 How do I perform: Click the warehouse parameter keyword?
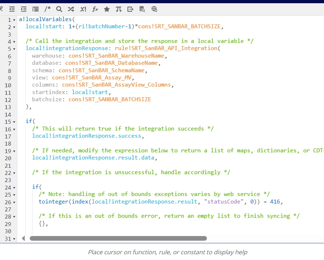tap(47, 56)
